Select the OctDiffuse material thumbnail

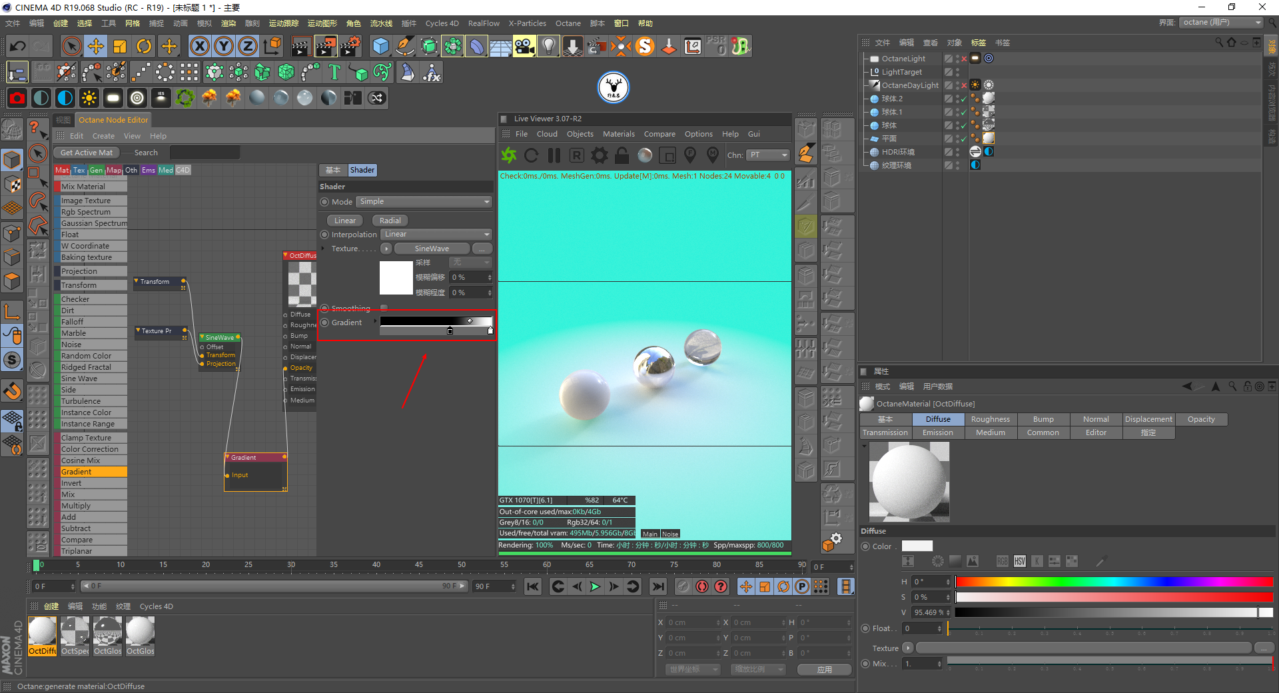43,636
